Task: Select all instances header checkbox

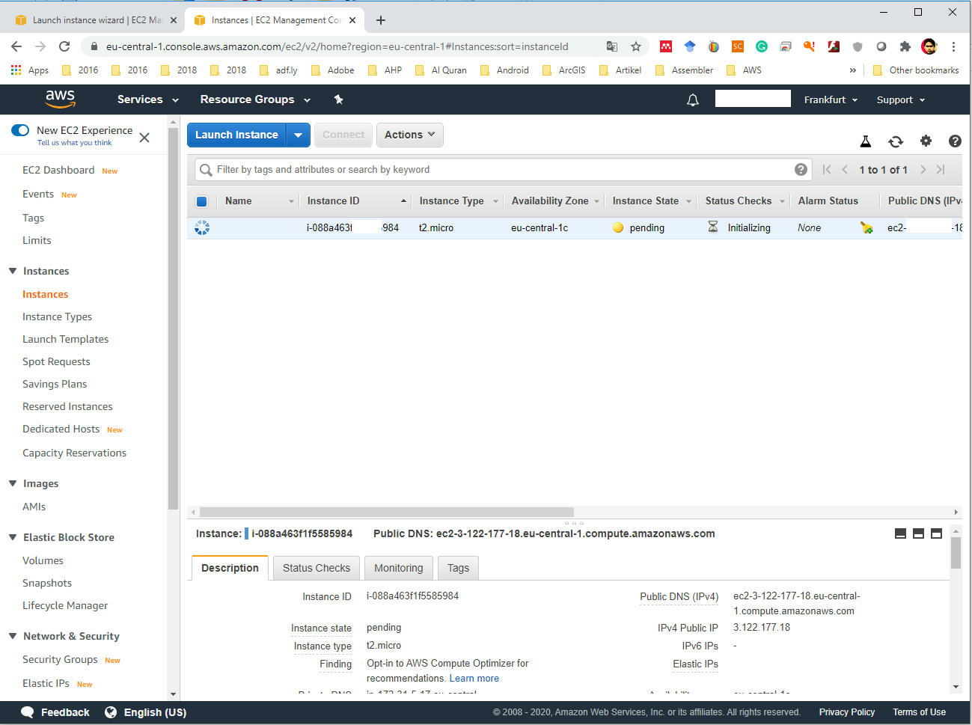Action: (201, 201)
